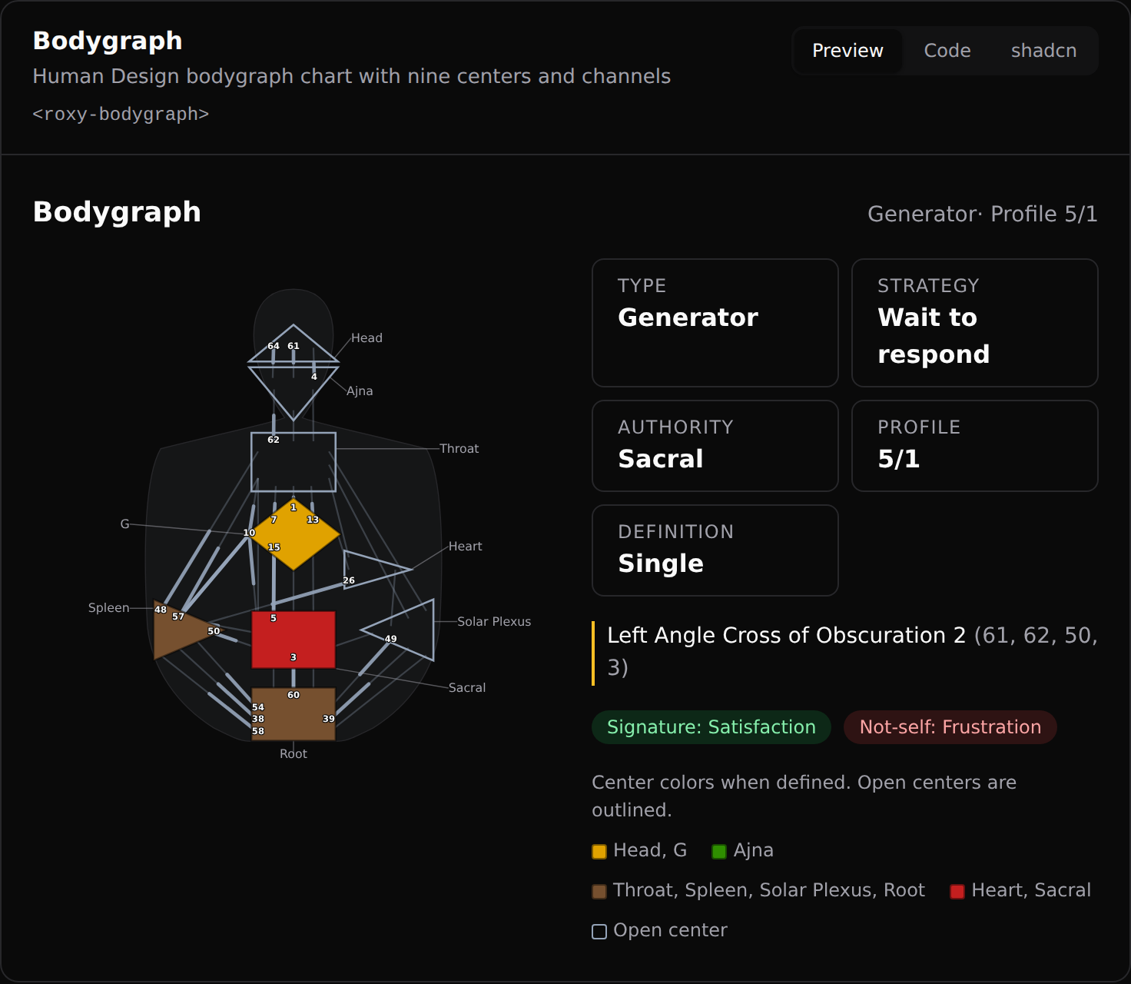Click the red Heart, Sacral legend swatch
Image resolution: width=1131 pixels, height=984 pixels.
point(957,892)
